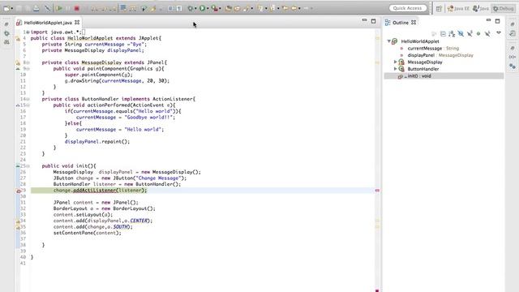This screenshot has height=292, width=519.
Task: Expand ButtonHandler node in Outline
Action: tap(395, 69)
